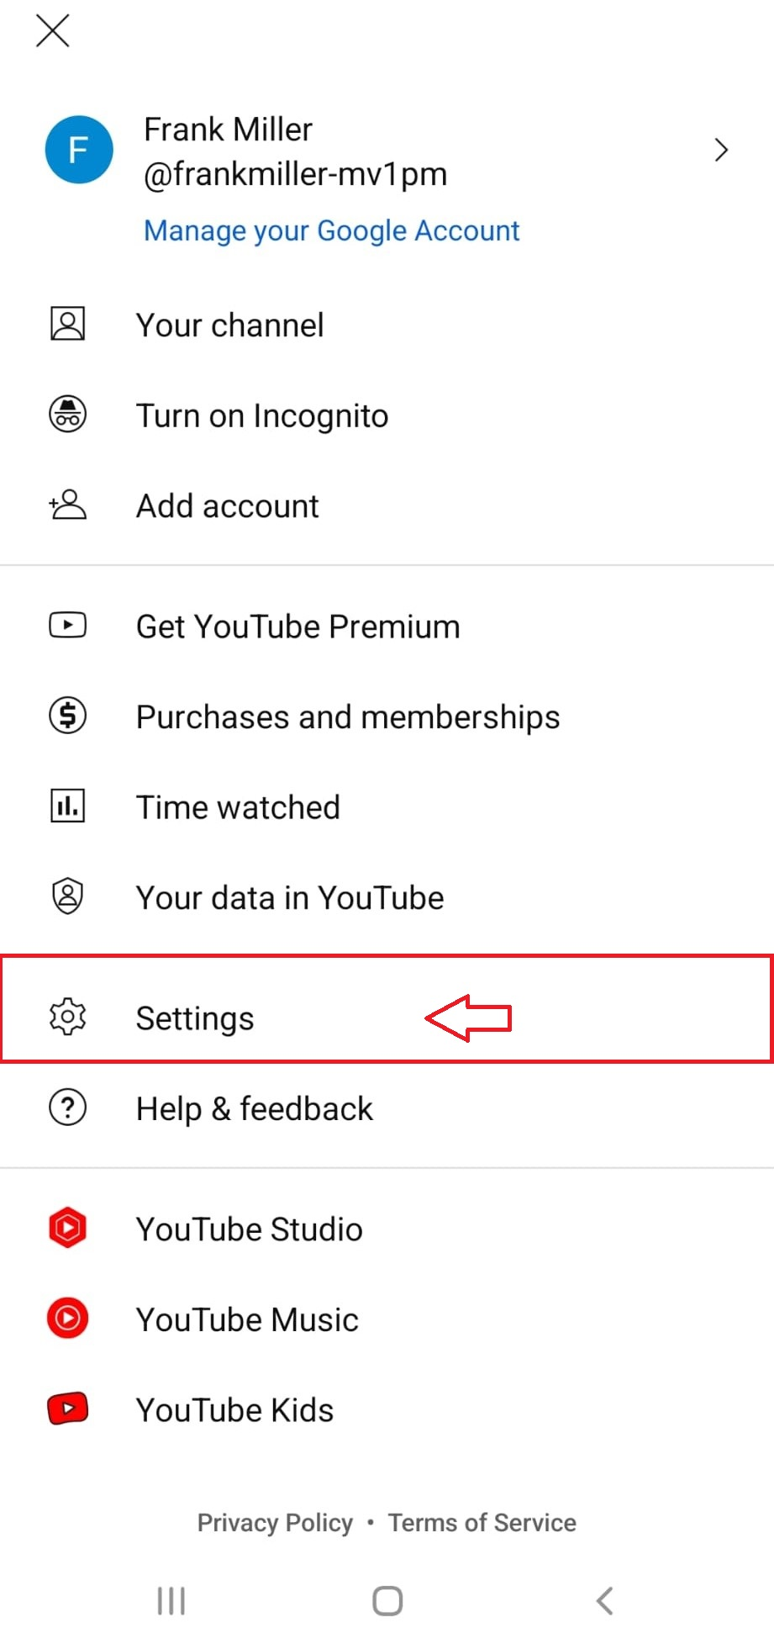Open Manage your Google Account link
The height and width of the screenshot is (1644, 774).
[x=331, y=230]
